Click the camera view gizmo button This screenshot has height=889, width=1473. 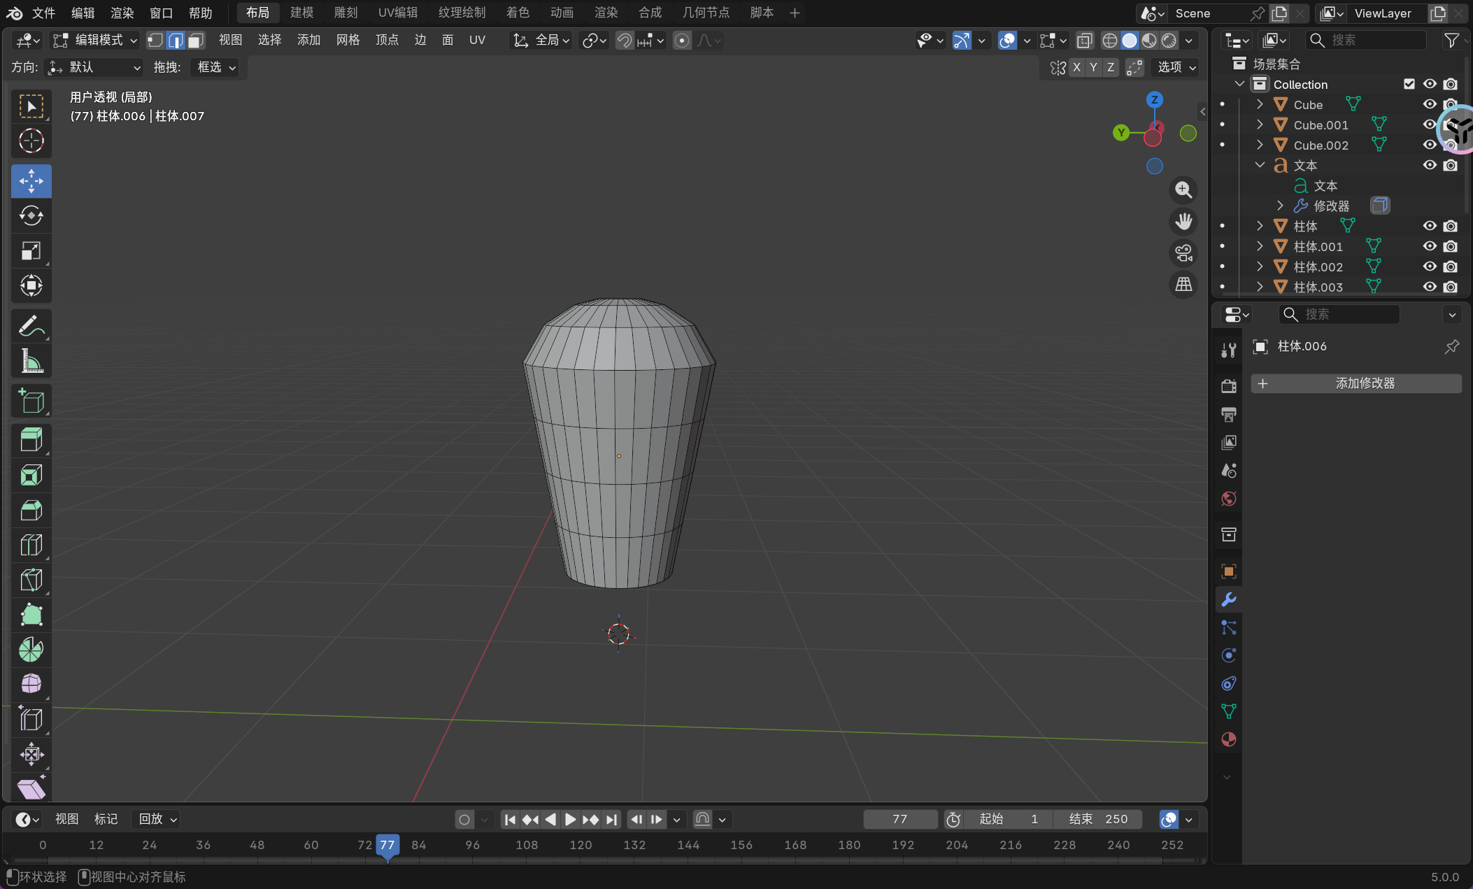(x=1183, y=253)
